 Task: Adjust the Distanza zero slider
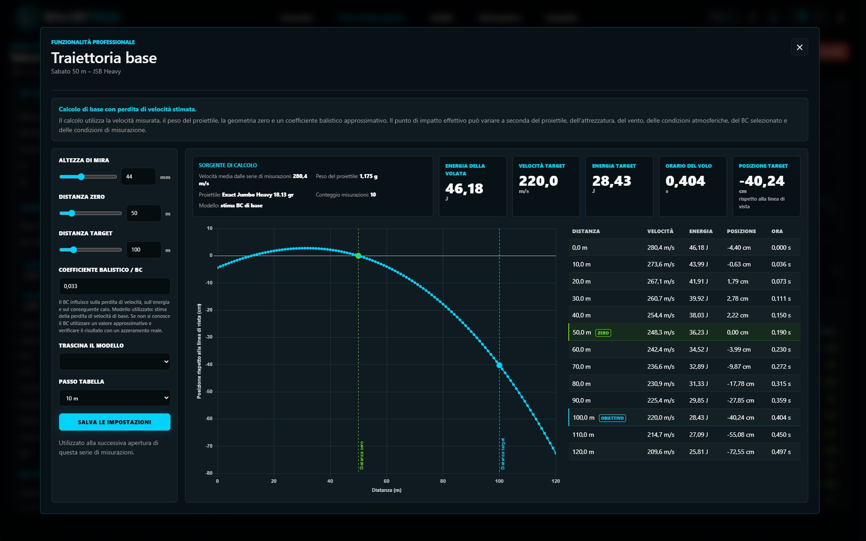point(90,213)
